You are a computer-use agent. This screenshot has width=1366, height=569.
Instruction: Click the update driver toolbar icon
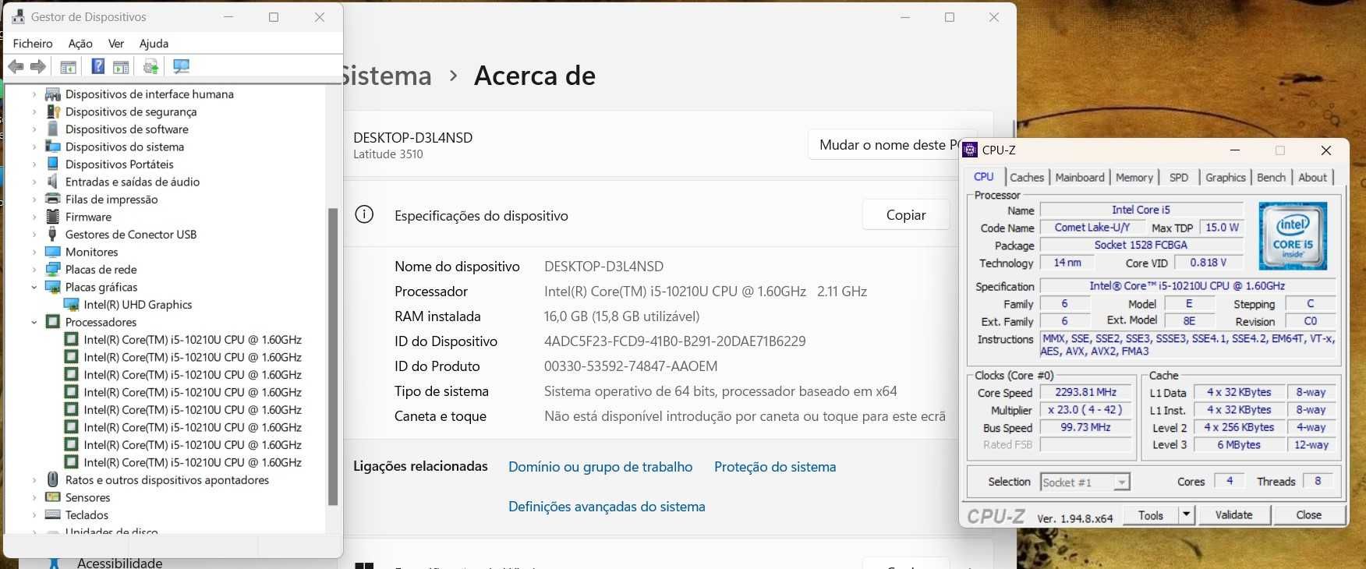point(151,67)
